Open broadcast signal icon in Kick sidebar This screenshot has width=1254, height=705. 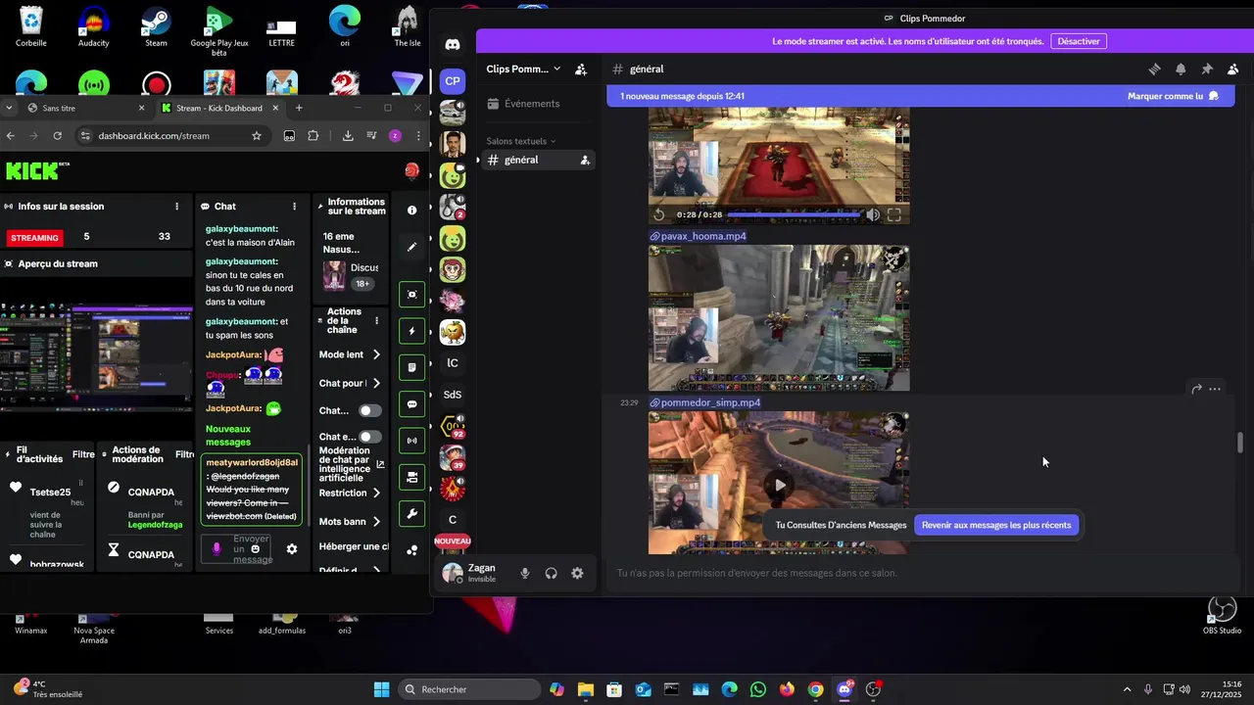coord(412,441)
